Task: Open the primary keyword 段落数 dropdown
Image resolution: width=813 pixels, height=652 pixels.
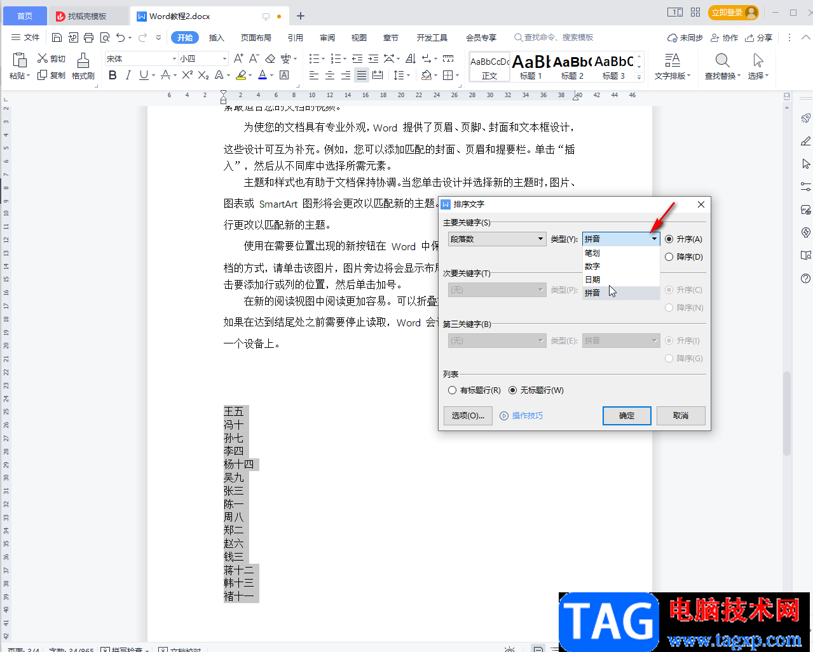Action: pyautogui.click(x=496, y=239)
